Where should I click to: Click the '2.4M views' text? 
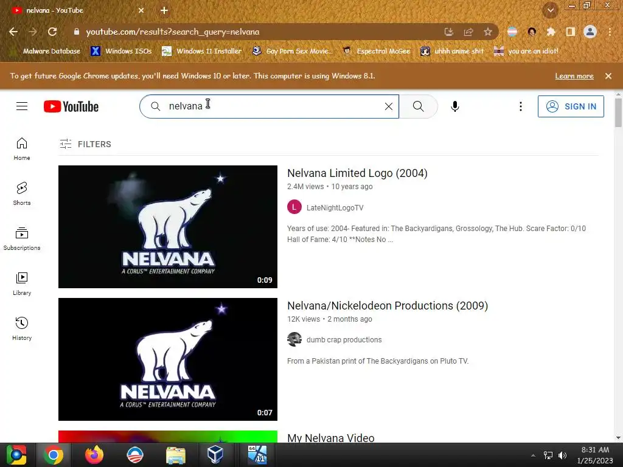[x=305, y=187]
